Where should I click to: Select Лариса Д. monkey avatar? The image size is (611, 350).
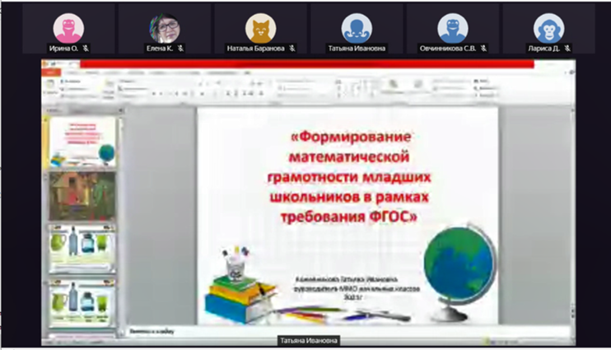click(548, 27)
